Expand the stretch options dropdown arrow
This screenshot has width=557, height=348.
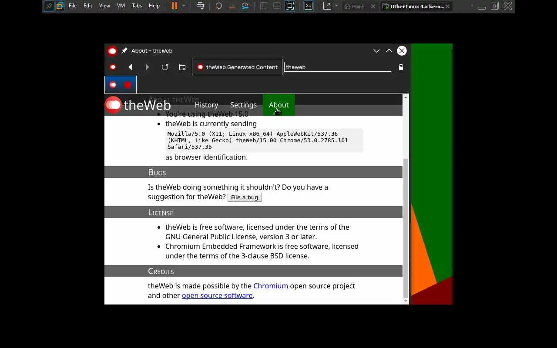pyautogui.click(x=336, y=6)
